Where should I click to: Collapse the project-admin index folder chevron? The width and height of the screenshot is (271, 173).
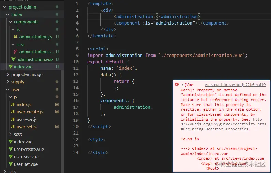[x=8, y=15]
